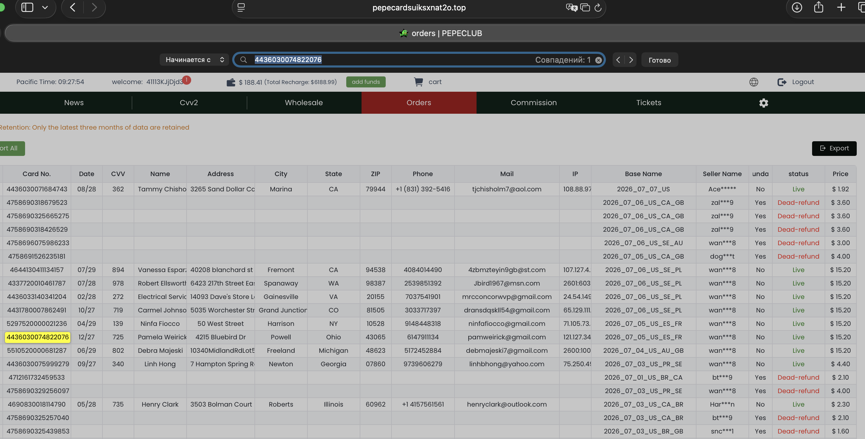
Task: Switch to the Commission tab
Action: (533, 103)
